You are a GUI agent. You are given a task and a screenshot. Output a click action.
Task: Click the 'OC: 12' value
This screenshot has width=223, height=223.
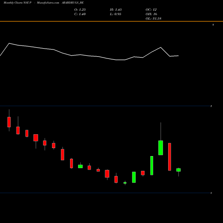[151, 10]
